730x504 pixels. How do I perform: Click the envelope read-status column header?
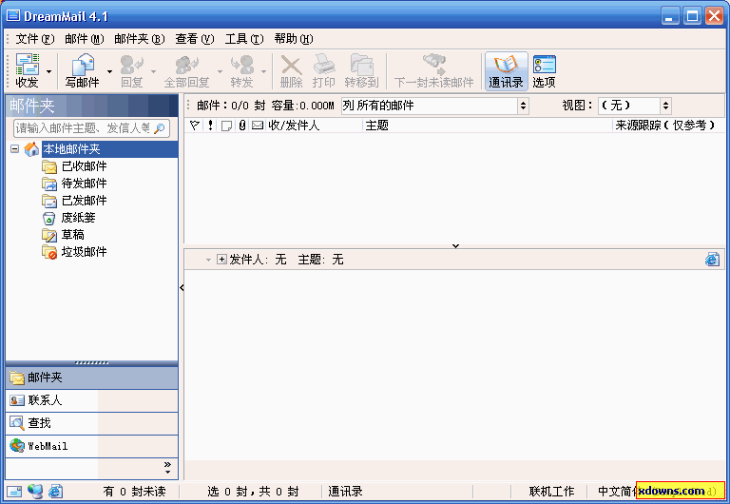pyautogui.click(x=258, y=126)
